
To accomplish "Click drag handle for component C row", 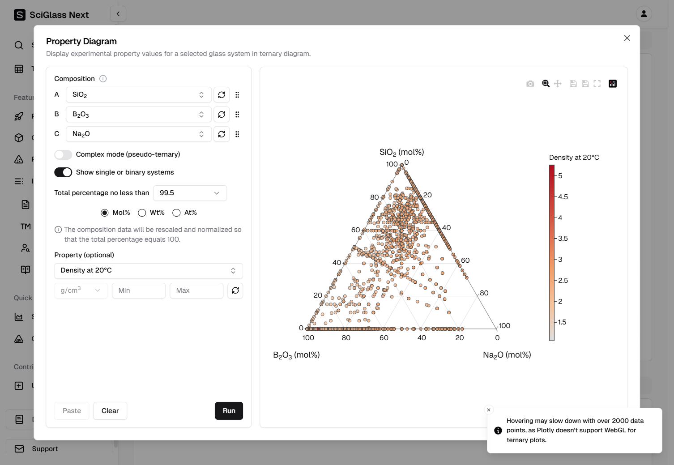I will 237,134.
